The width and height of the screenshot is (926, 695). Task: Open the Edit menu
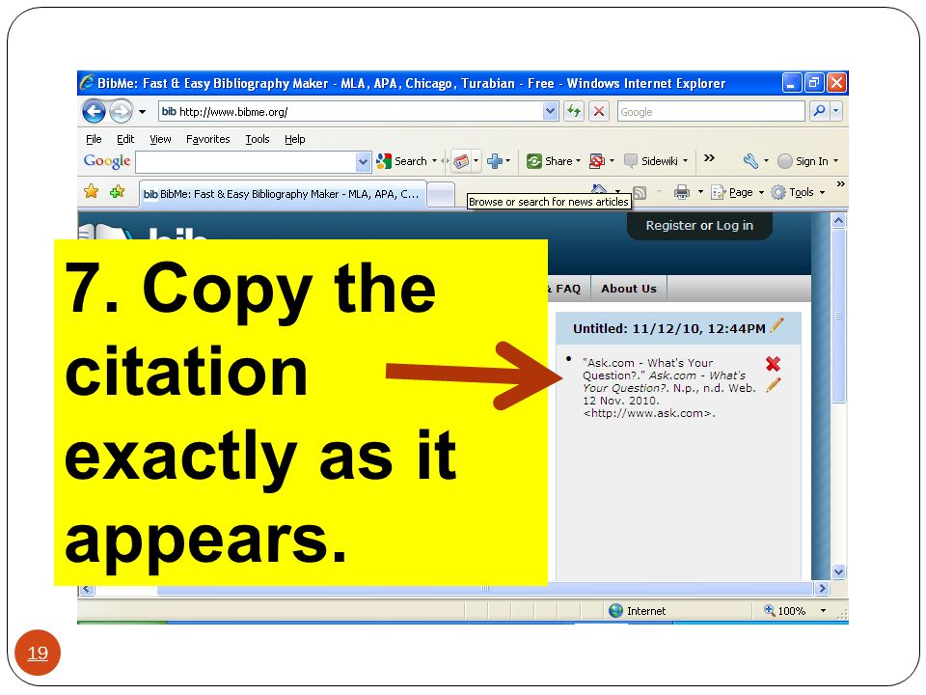click(125, 139)
